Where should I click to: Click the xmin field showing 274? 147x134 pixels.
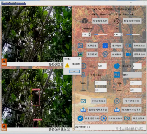tap(101, 83)
